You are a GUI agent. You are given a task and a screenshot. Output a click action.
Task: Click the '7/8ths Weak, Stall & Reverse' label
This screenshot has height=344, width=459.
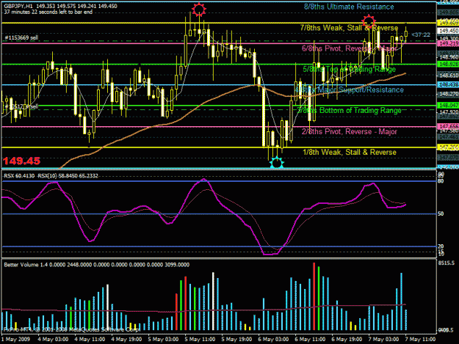349,28
